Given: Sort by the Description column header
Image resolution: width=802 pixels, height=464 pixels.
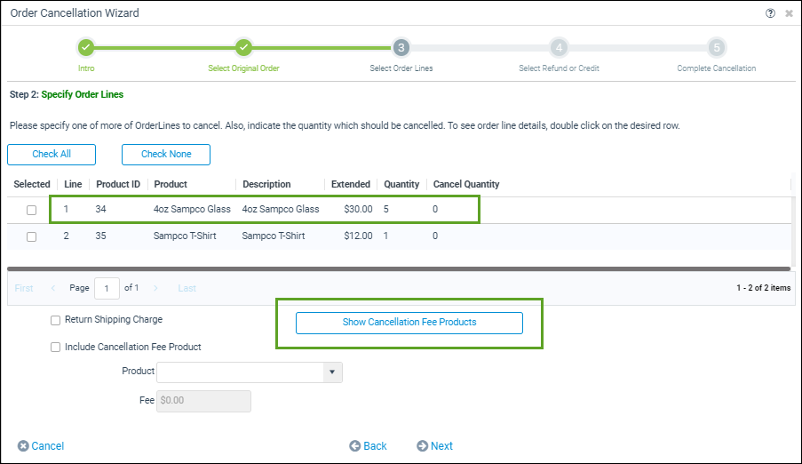Looking at the screenshot, I should [266, 184].
